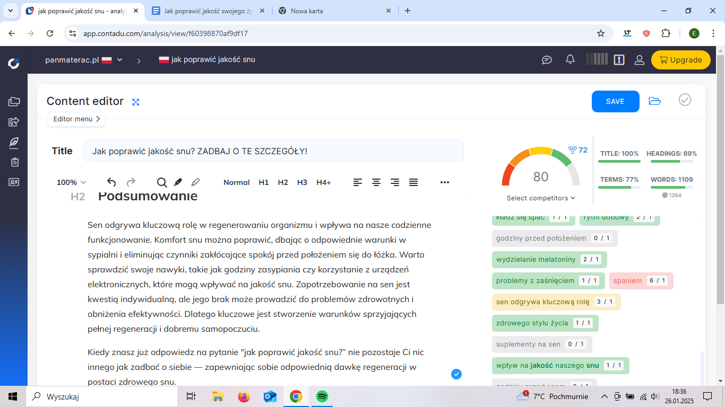Align text left in the editor toolbar
The height and width of the screenshot is (407, 725).
[358, 182]
